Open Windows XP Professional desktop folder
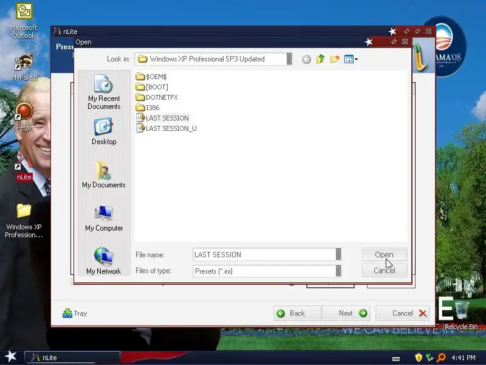This screenshot has height=365, width=486. [24, 221]
